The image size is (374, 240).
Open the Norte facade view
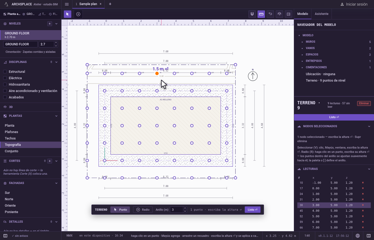point(9,199)
